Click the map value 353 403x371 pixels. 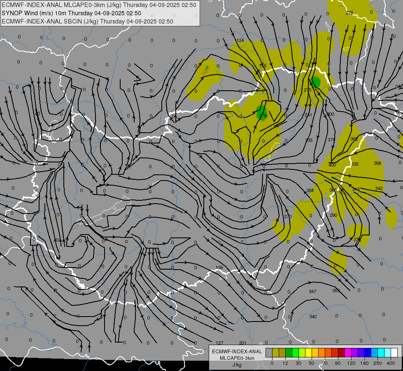(x=336, y=291)
